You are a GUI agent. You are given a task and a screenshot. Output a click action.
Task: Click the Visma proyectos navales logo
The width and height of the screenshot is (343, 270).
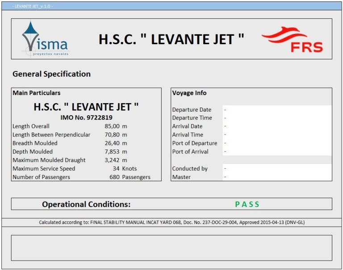[46, 39]
